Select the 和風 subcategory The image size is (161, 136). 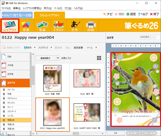click(16, 94)
